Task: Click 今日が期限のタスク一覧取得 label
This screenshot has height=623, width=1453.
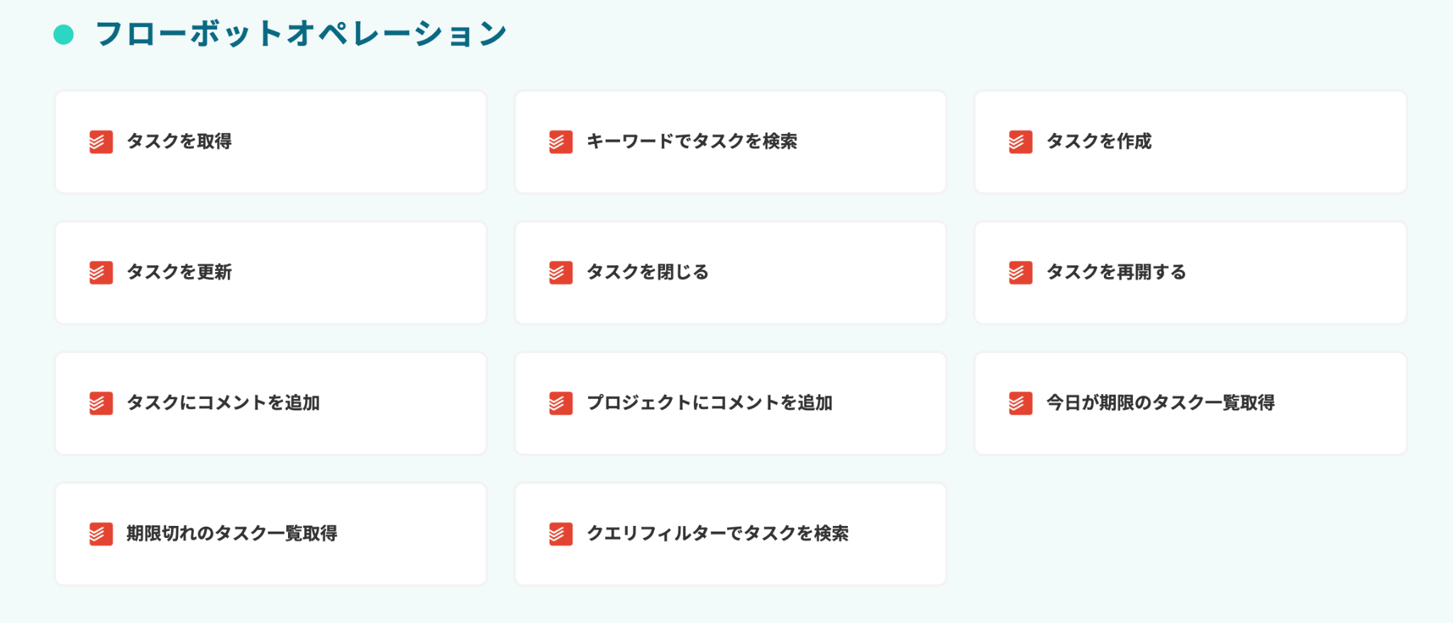Action: 1160,403
